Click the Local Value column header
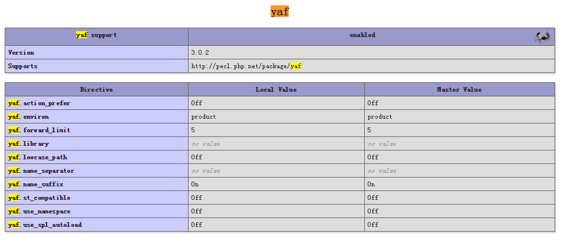564x241 pixels. pyautogui.click(x=276, y=90)
